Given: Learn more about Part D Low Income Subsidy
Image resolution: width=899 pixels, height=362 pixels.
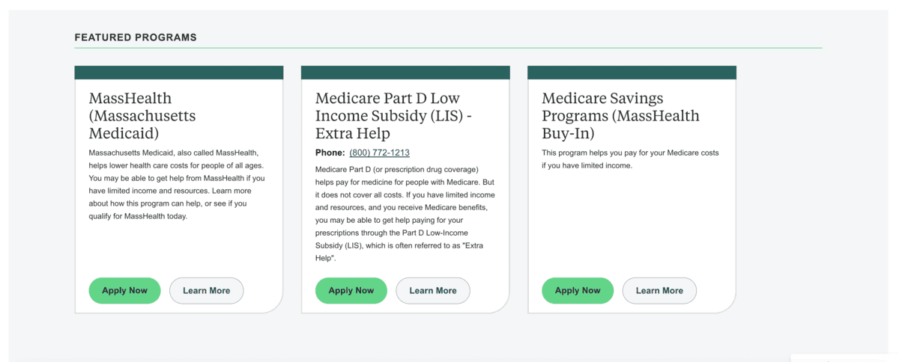Looking at the screenshot, I should point(432,291).
